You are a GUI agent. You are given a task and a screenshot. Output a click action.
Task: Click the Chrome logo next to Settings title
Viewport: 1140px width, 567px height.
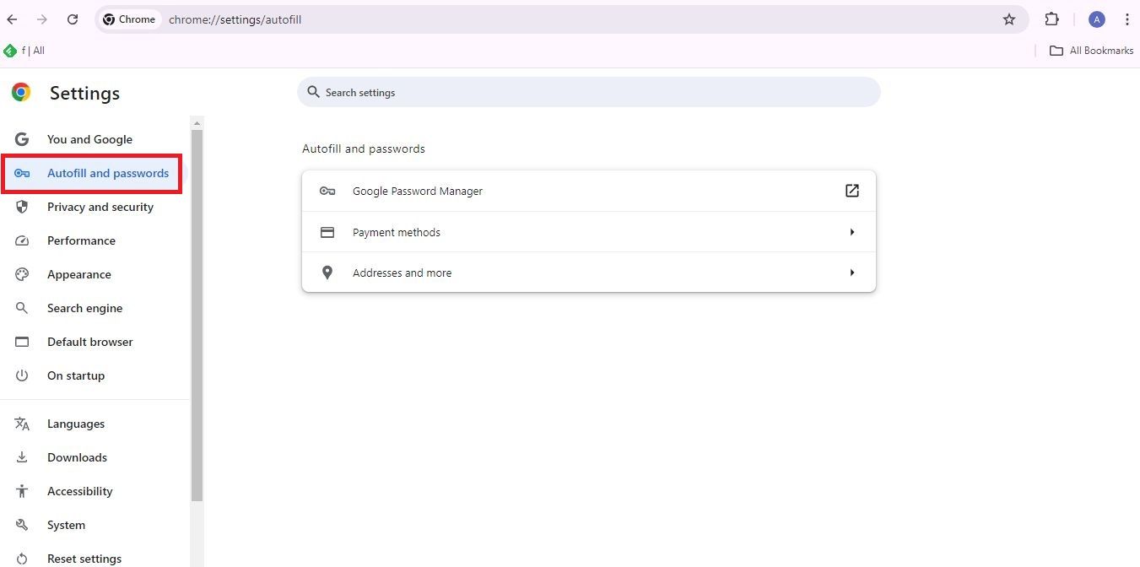pyautogui.click(x=20, y=92)
